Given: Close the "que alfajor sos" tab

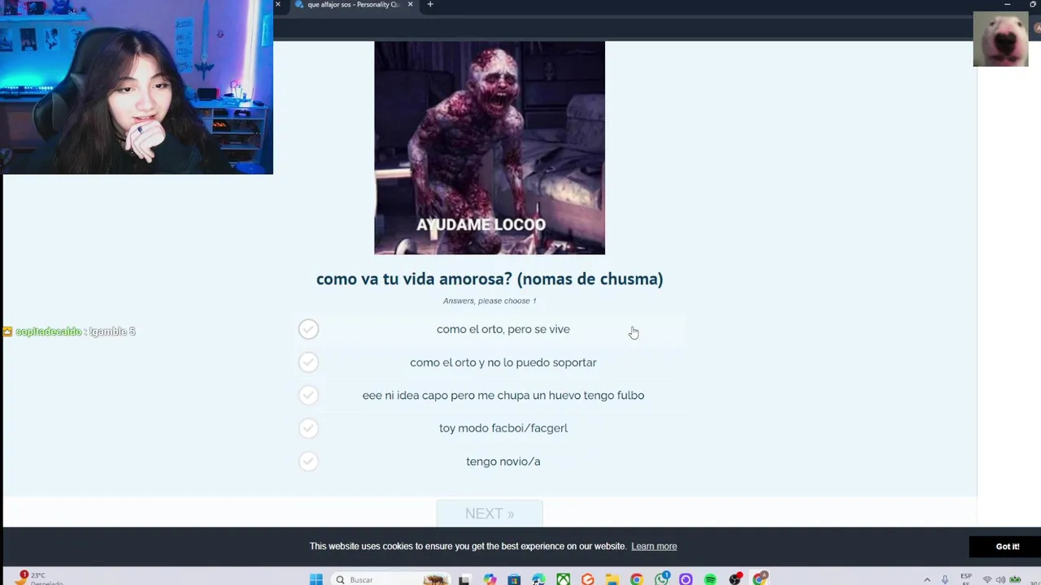Looking at the screenshot, I should (410, 5).
